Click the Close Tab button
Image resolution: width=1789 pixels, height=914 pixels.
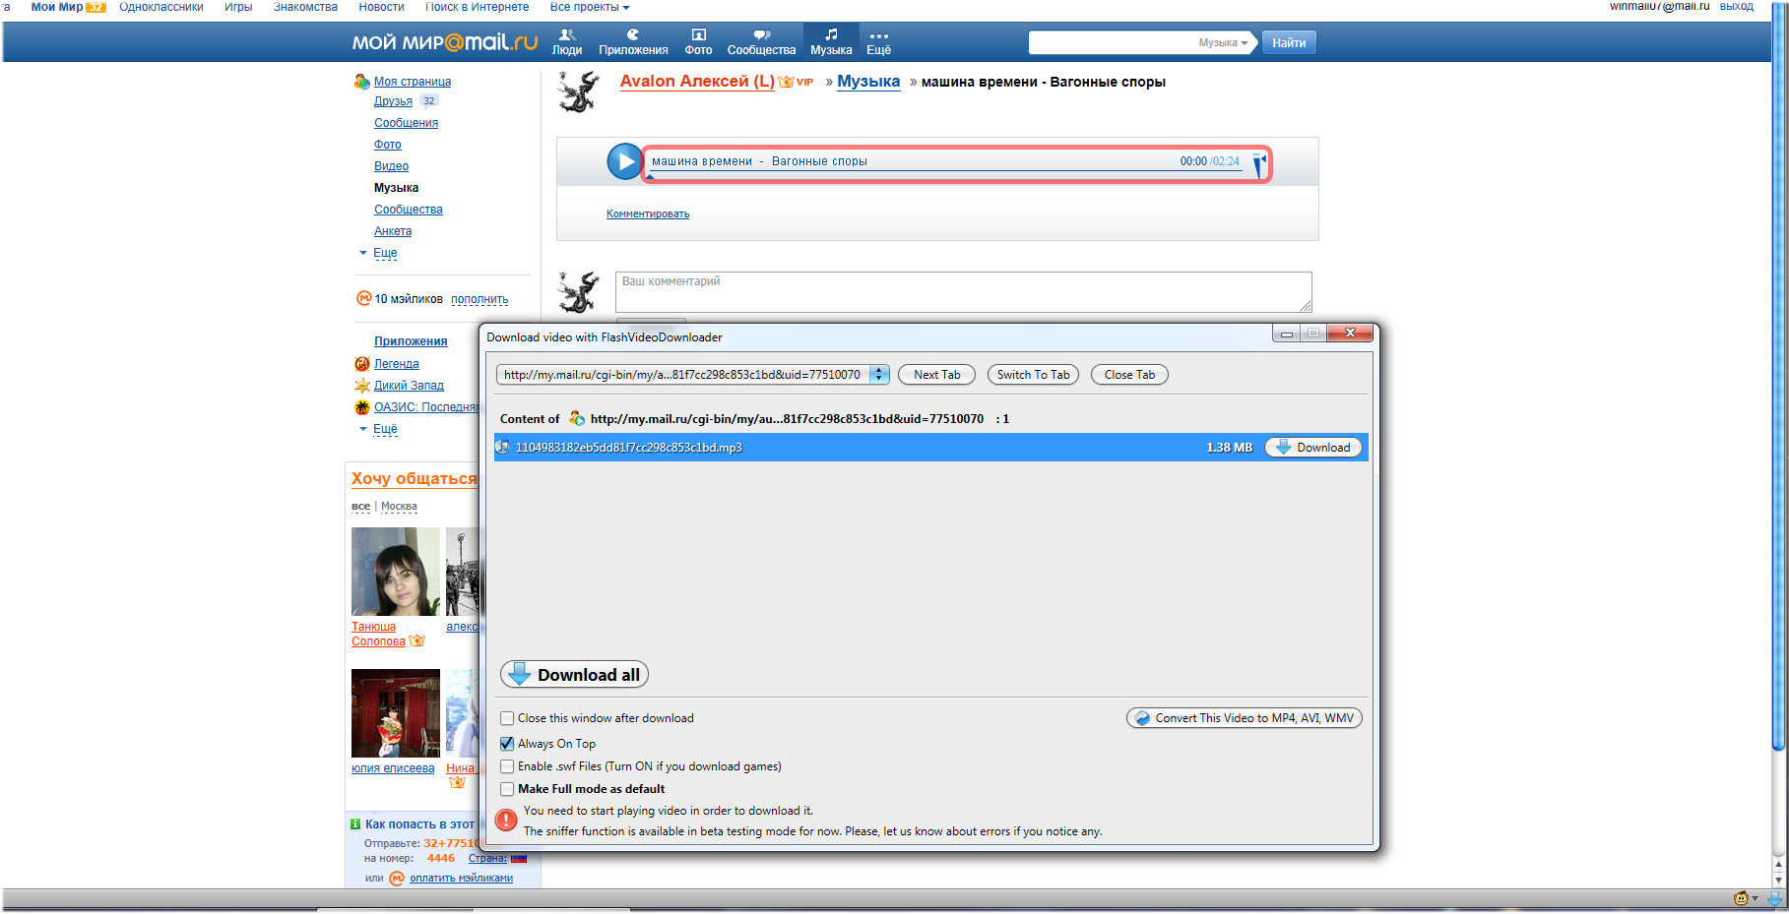click(x=1129, y=375)
